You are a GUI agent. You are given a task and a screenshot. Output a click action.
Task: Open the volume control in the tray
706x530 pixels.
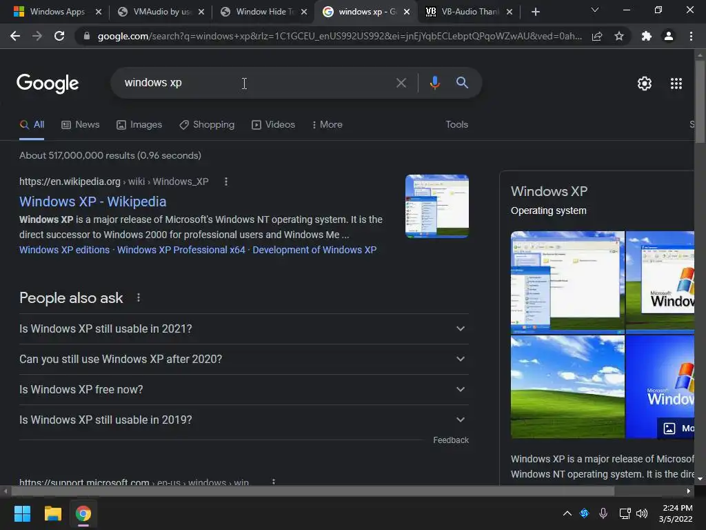[642, 513]
